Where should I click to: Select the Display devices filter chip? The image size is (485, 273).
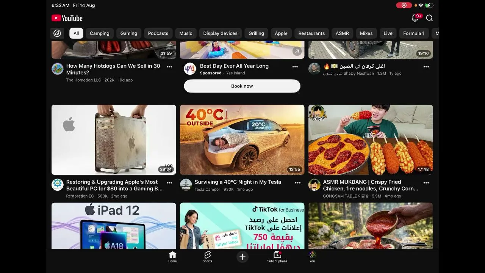(220, 33)
